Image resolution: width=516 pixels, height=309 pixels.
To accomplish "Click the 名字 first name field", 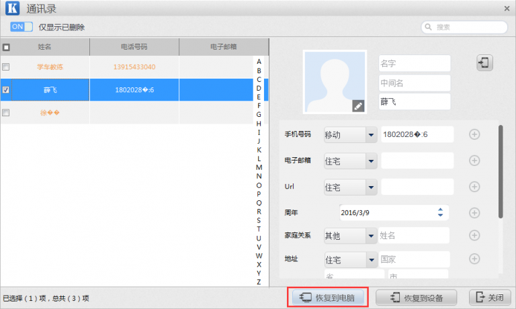I will coord(415,63).
